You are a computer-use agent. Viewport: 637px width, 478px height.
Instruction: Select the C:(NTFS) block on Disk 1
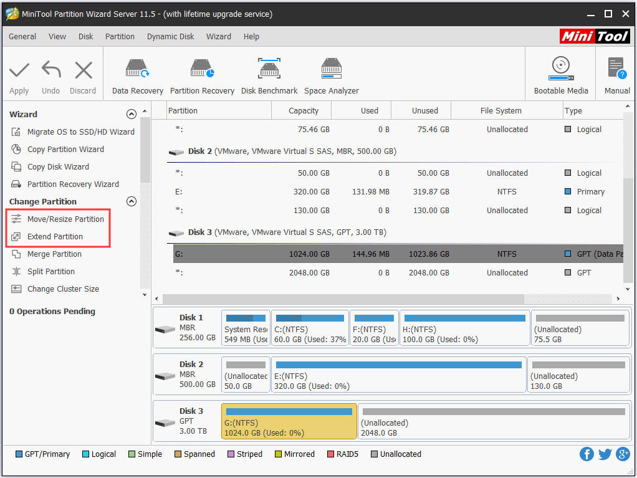pos(310,328)
